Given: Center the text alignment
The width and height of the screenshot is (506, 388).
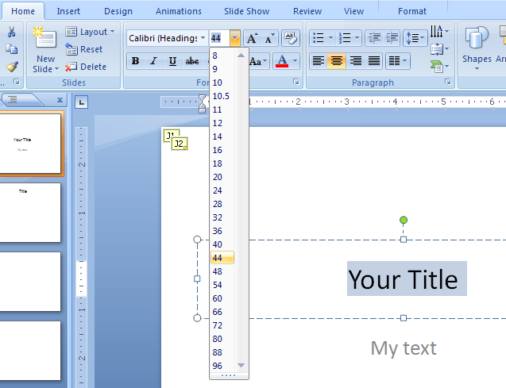Looking at the screenshot, I should pos(337,60).
